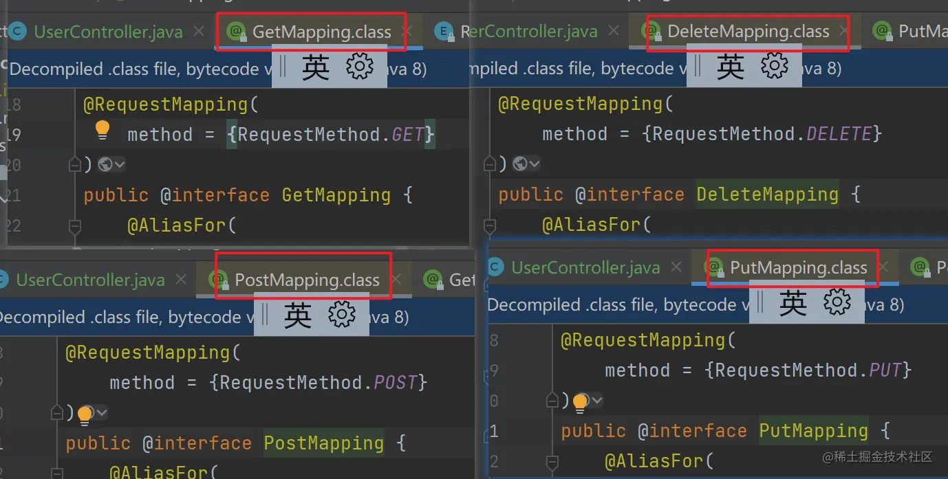Click RequestMethod.PUT in the code

[x=808, y=370]
